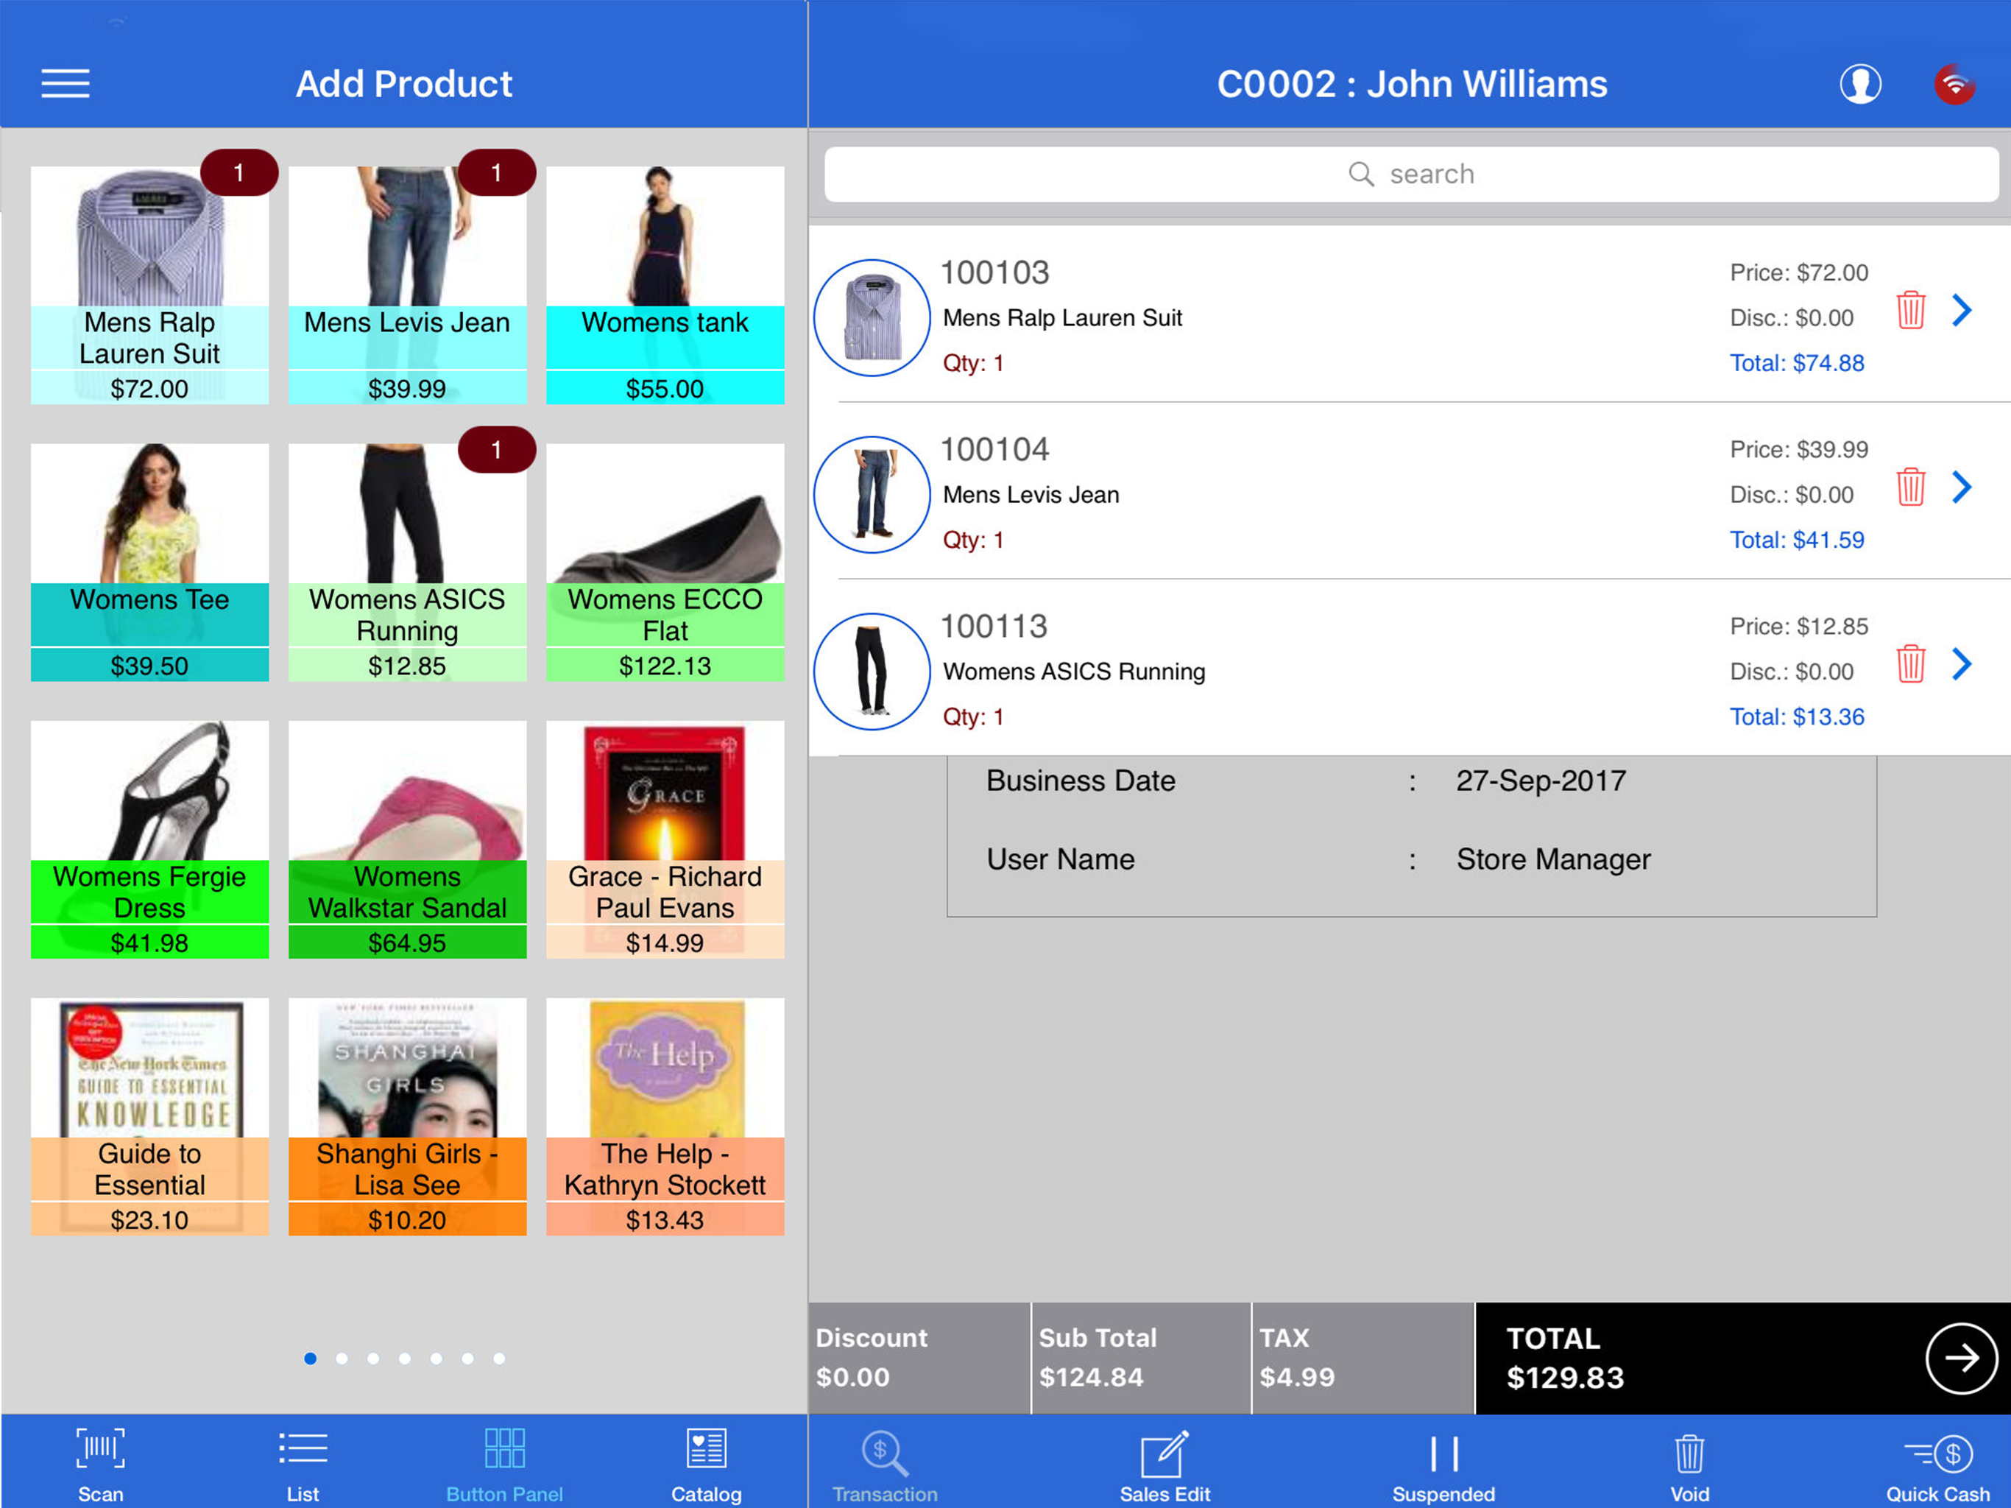Switch to the List view tab
Viewport: 2011px width, 1508px height.
tap(303, 1463)
